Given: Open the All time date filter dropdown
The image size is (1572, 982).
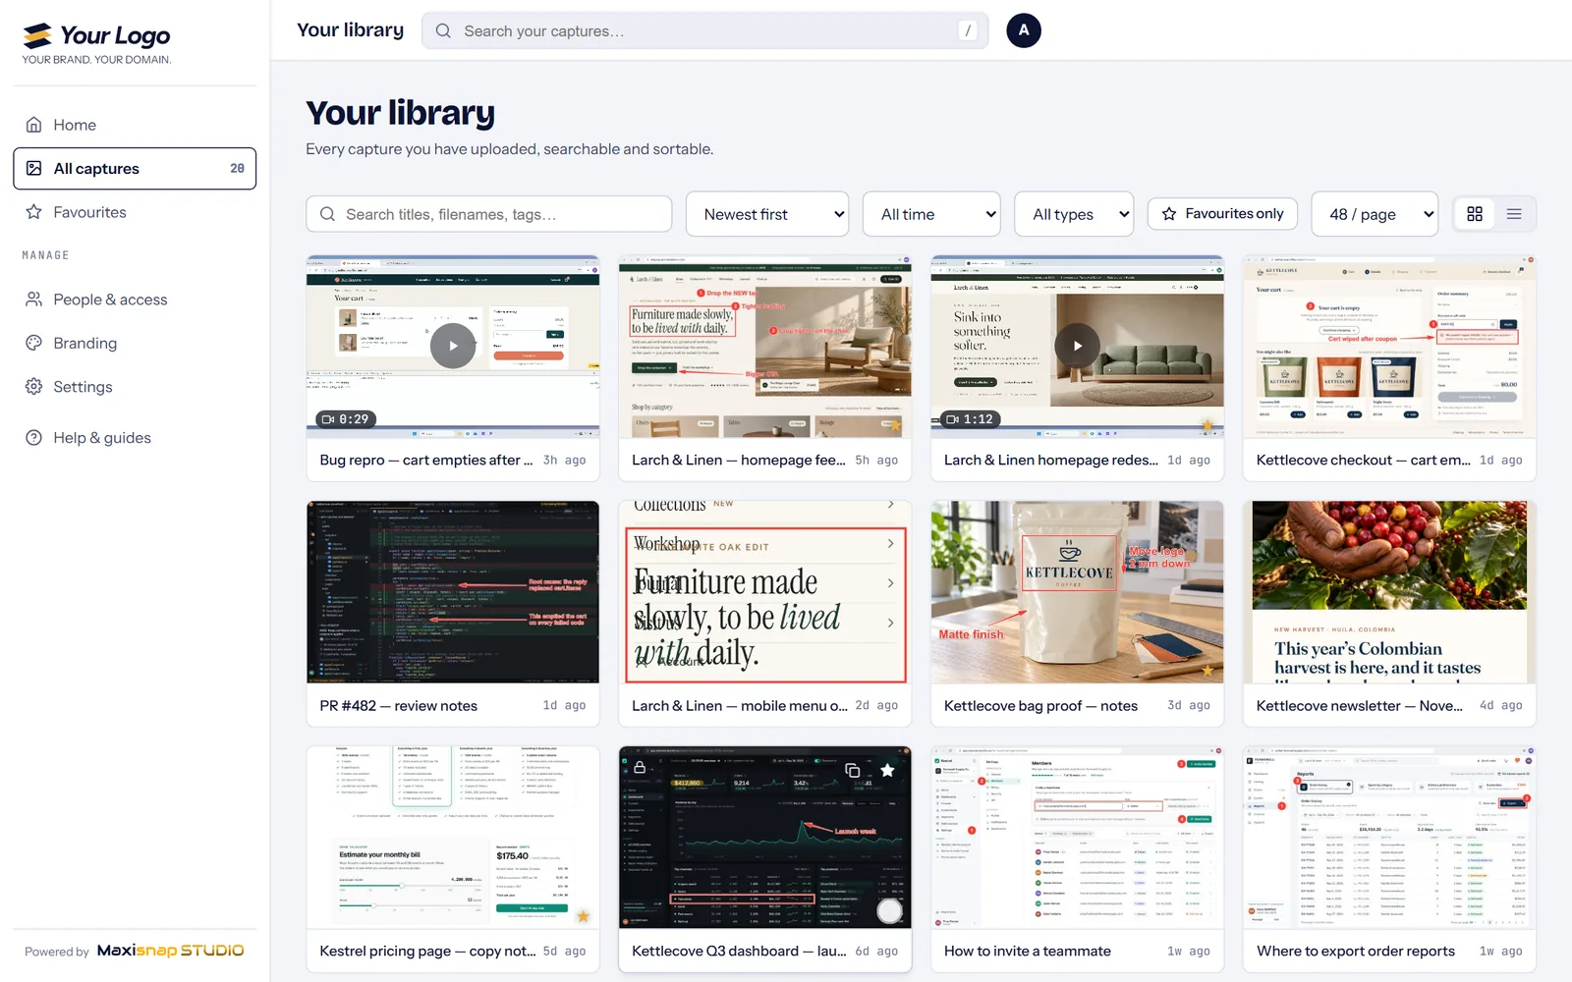Looking at the screenshot, I should pos(931,214).
